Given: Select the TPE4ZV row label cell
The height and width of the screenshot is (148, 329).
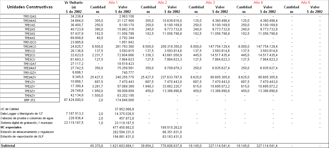Looking at the screenshot, I should [30, 96].
